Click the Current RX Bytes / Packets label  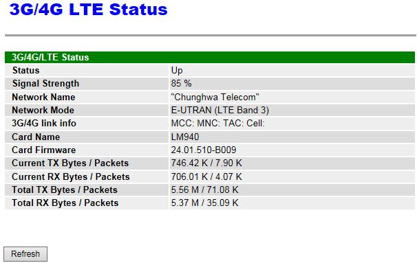click(71, 176)
